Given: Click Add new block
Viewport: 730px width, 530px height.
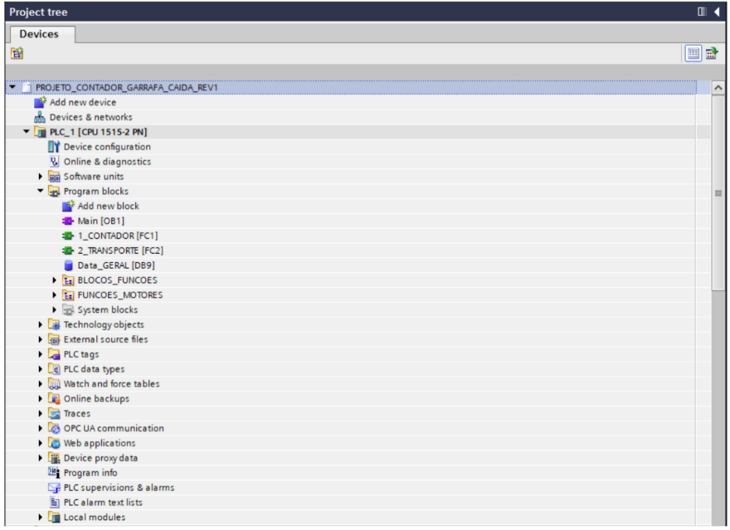Looking at the screenshot, I should [108, 206].
